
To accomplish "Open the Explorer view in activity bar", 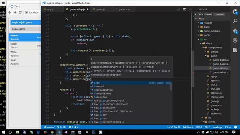I will click(x=235, y=12).
